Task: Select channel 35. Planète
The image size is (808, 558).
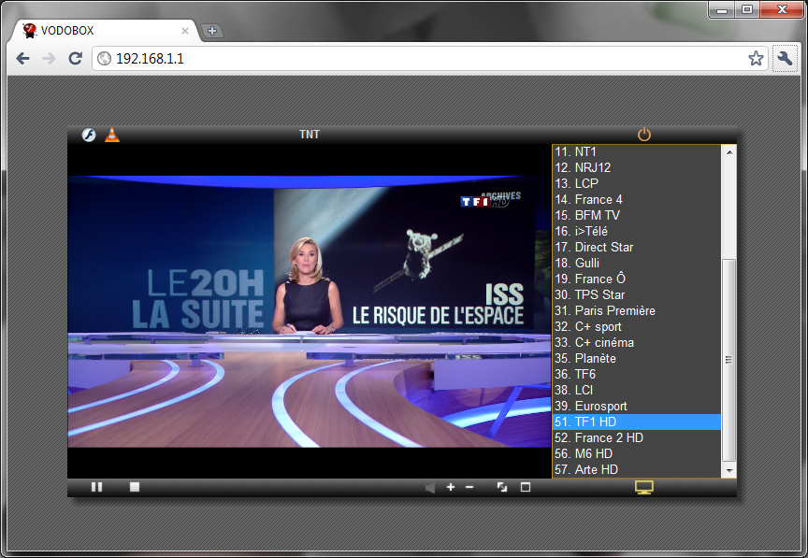Action: pos(637,359)
